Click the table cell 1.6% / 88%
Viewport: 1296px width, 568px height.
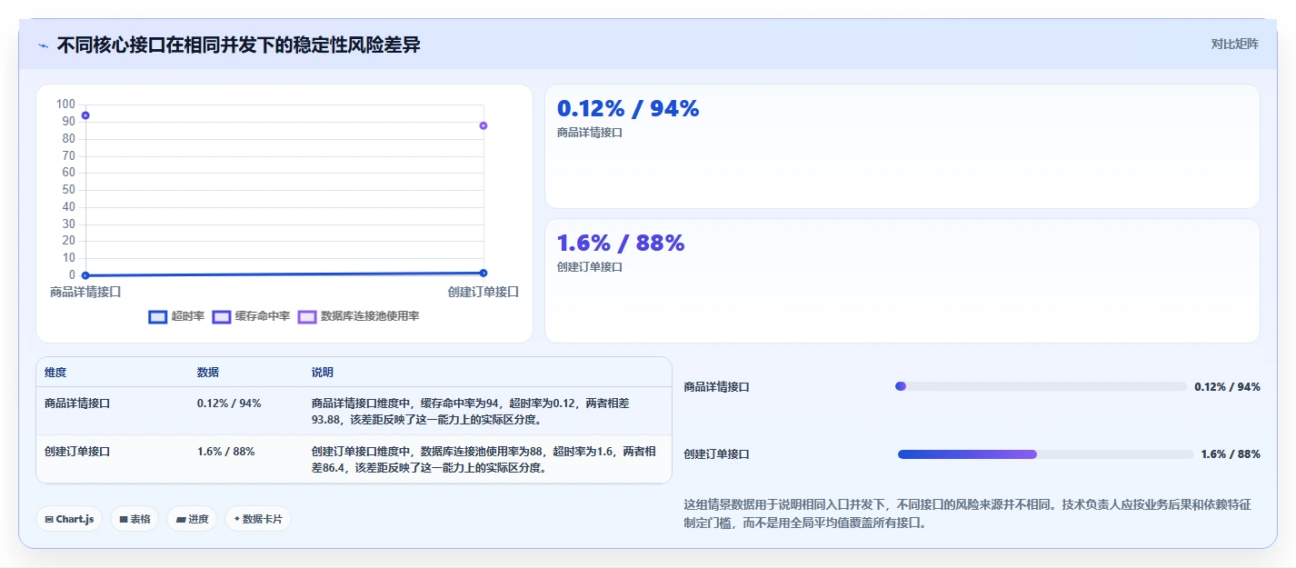(x=226, y=452)
